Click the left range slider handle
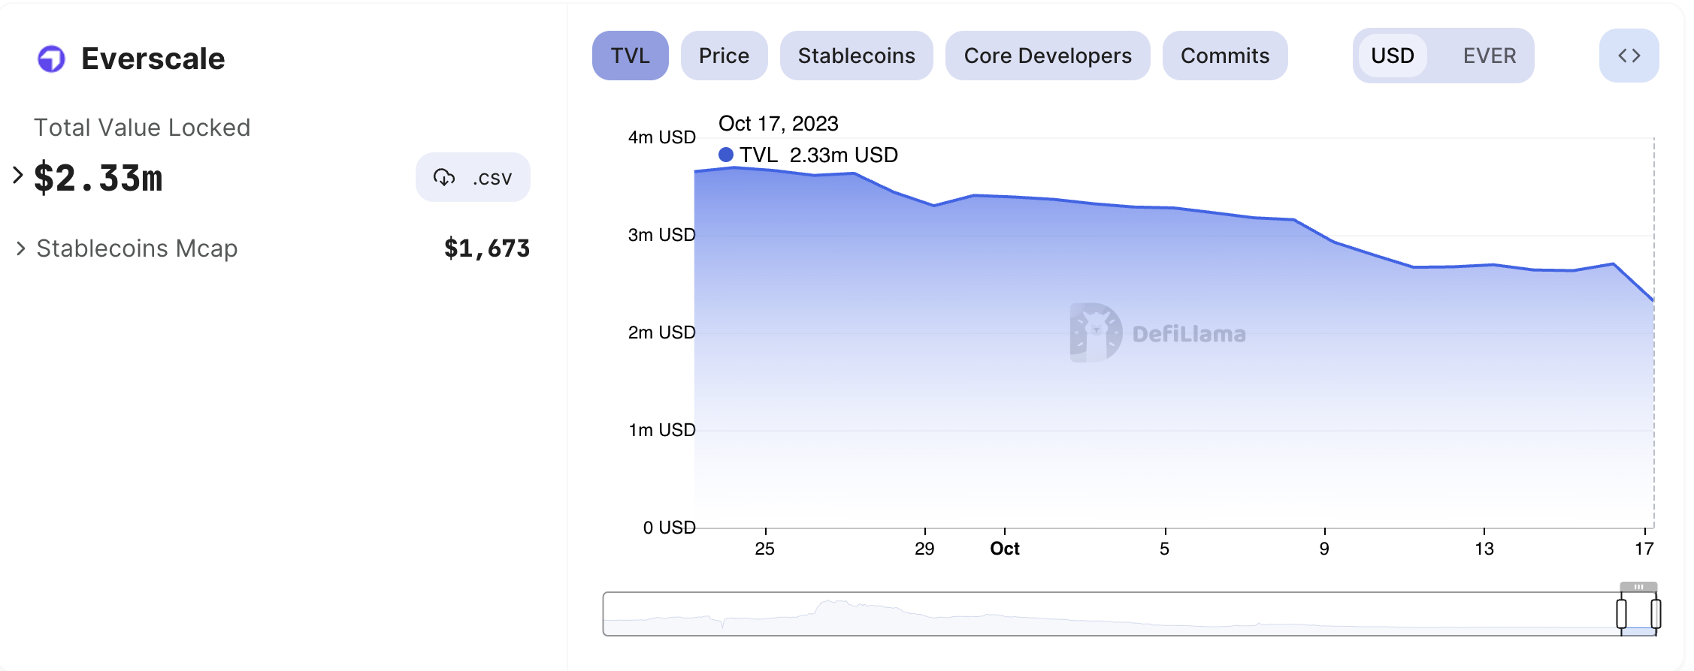Screen dimensions: 1694x671 [1621, 614]
